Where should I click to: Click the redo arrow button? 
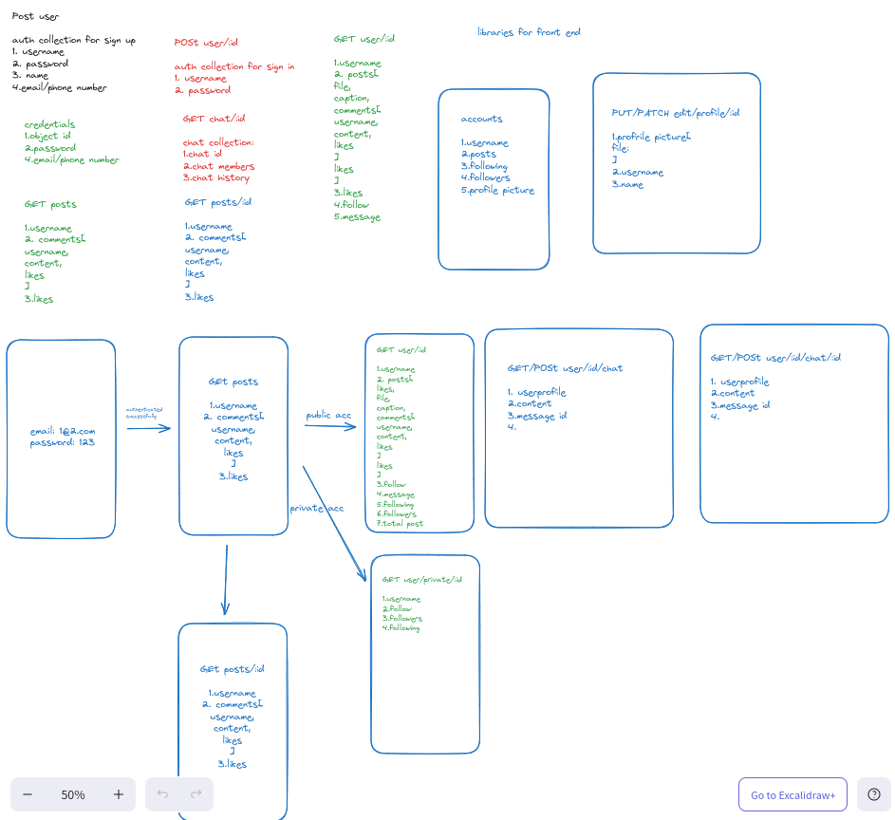(196, 794)
